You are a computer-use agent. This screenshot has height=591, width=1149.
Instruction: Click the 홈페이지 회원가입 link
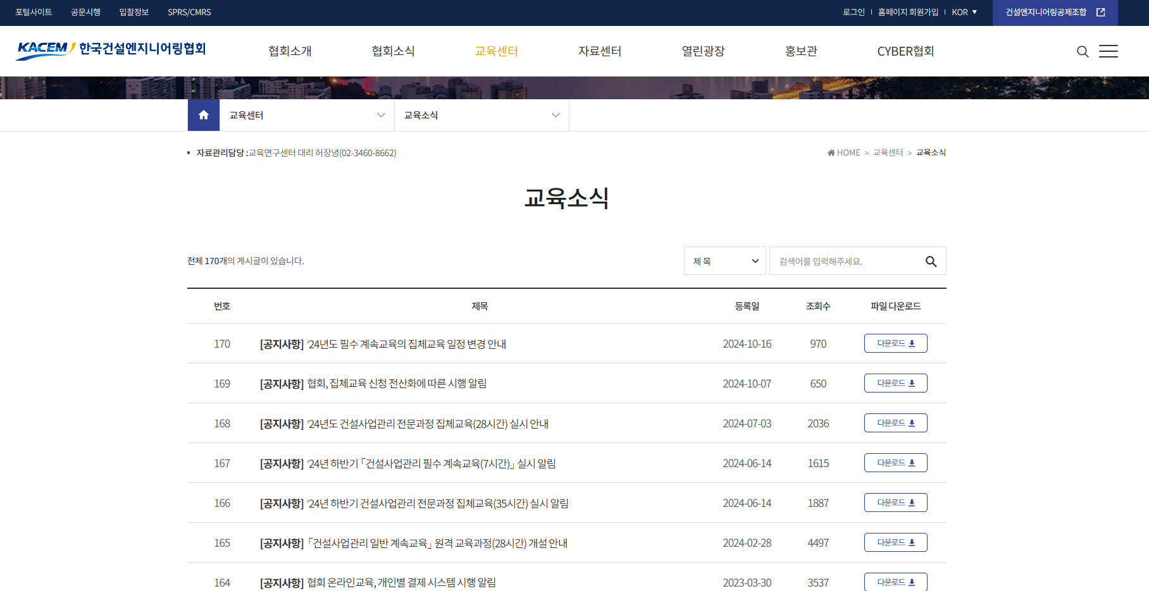point(908,12)
